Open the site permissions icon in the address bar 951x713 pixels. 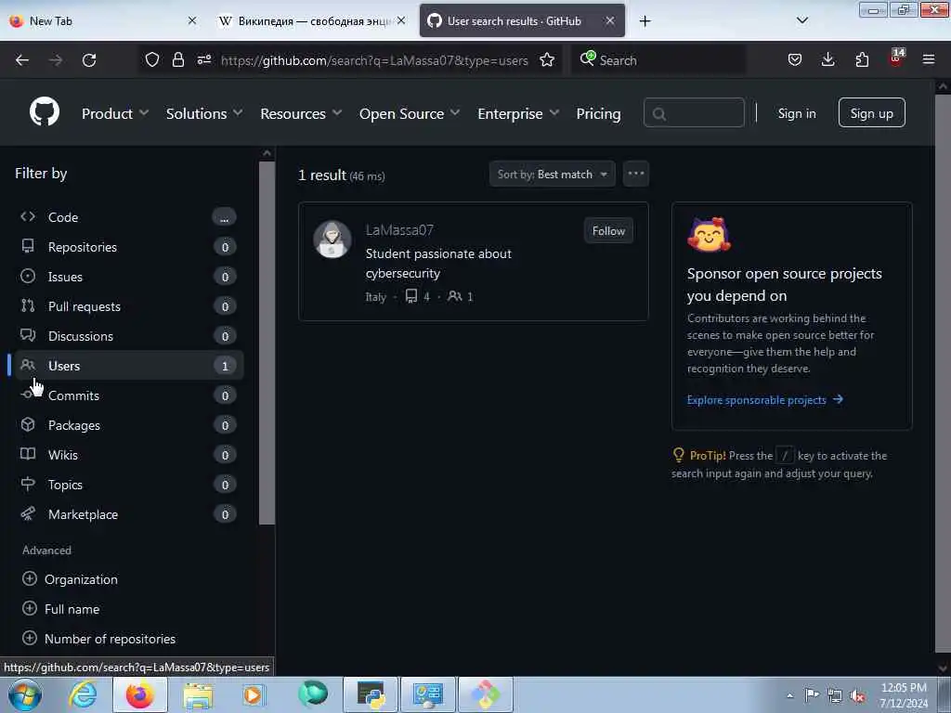[203, 59]
